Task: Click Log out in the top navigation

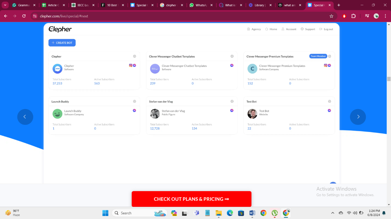Action: (326, 29)
